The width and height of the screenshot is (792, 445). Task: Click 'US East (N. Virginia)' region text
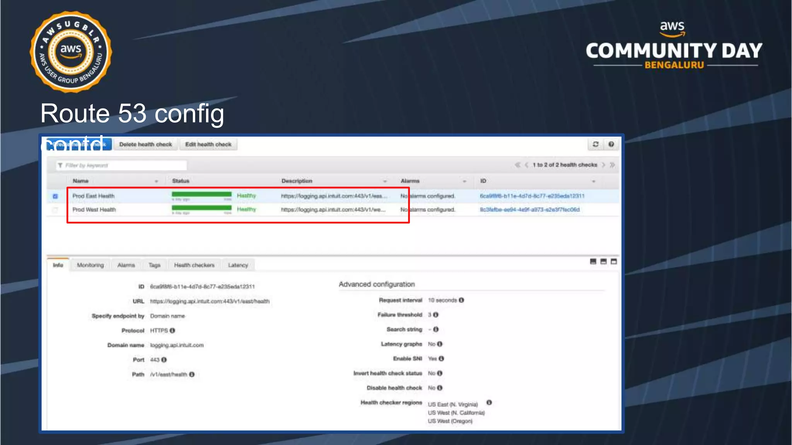453,404
